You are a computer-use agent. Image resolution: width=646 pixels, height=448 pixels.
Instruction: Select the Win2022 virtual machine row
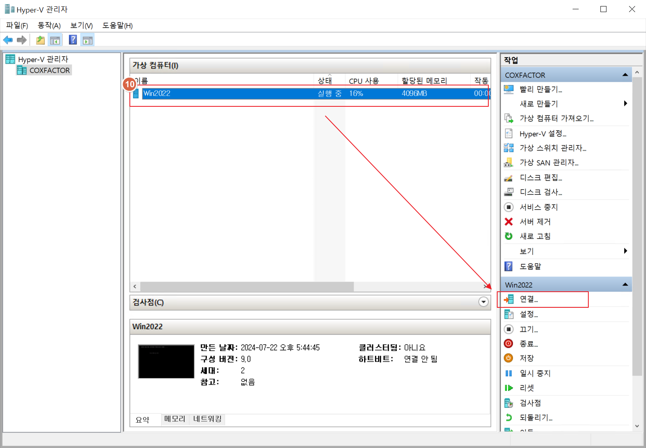310,93
